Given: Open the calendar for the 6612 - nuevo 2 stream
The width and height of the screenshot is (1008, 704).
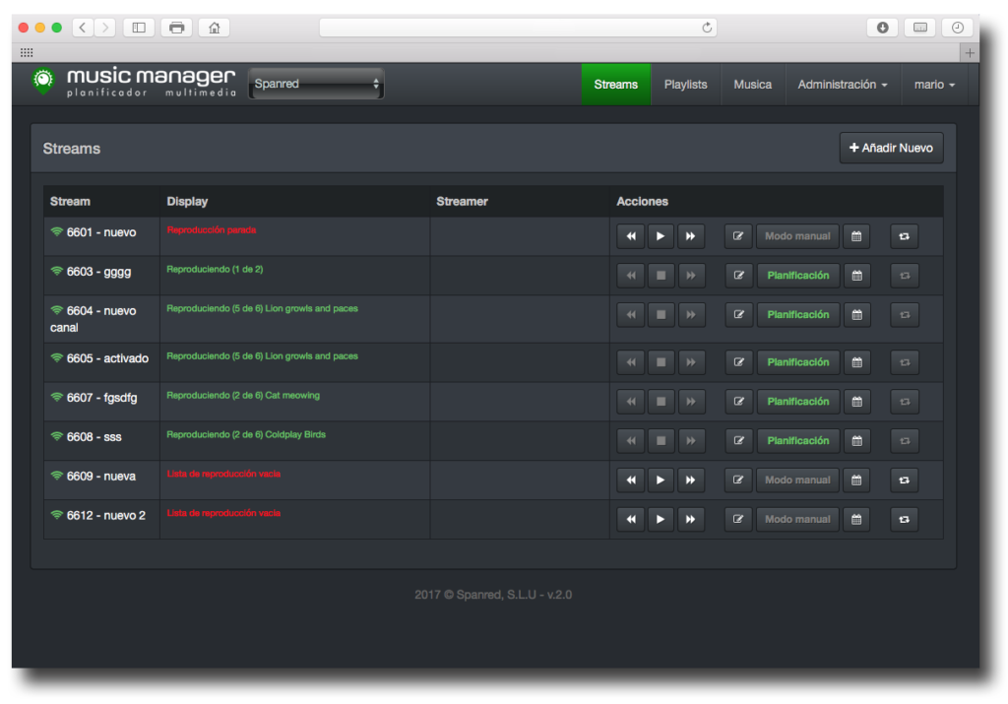Looking at the screenshot, I should 856,520.
